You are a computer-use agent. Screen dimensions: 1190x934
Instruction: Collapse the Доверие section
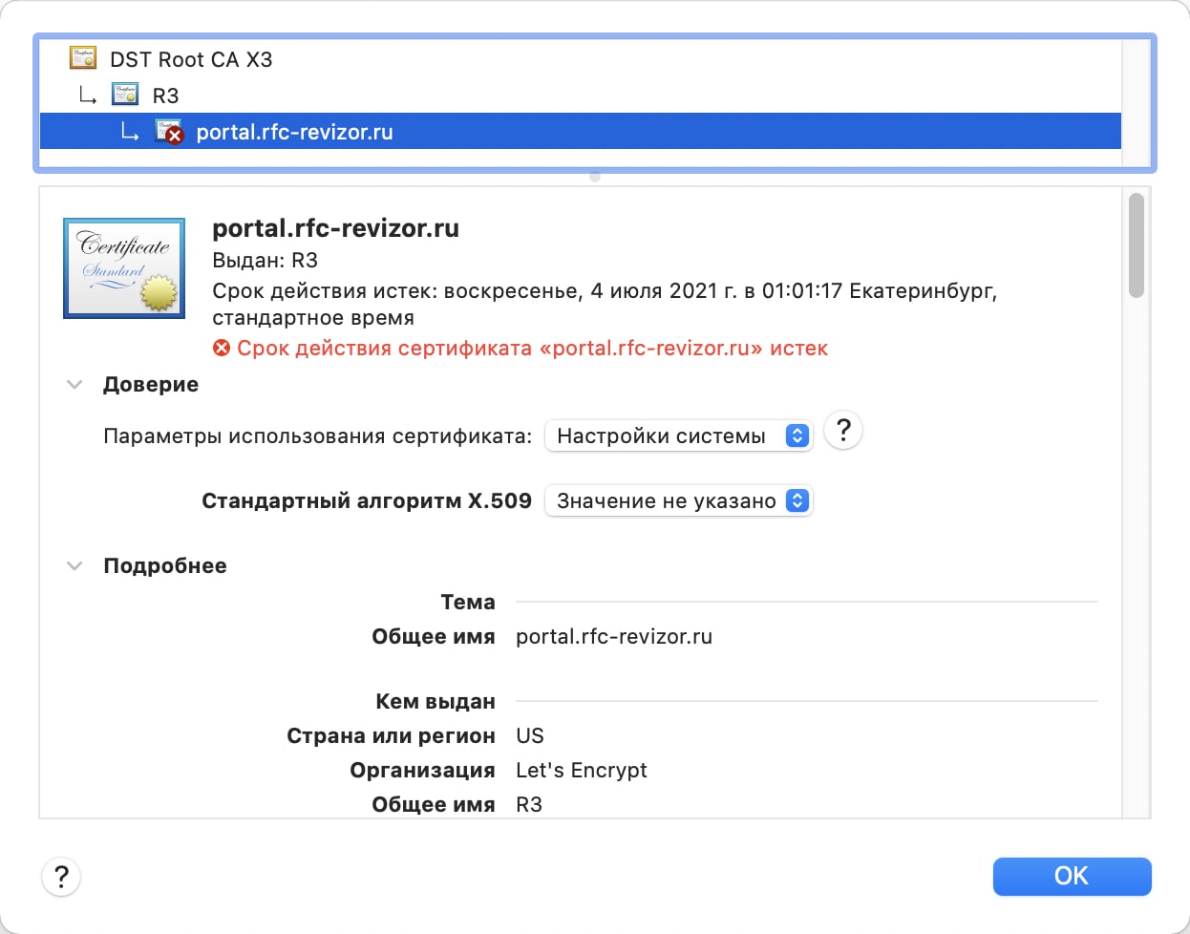[x=74, y=384]
